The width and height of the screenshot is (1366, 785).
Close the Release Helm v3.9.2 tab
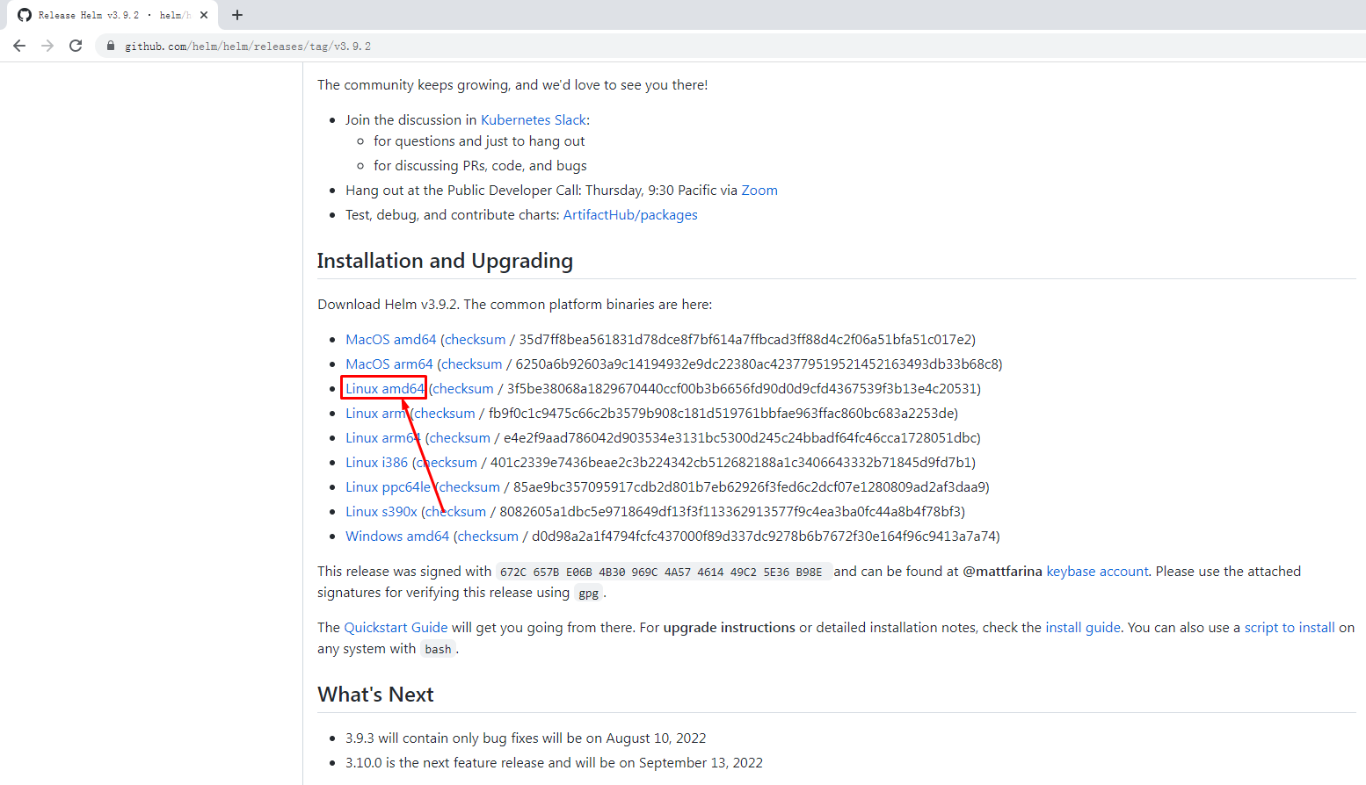pos(204,15)
